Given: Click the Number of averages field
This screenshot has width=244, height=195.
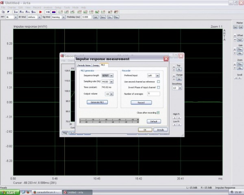Looking at the screenshot, I should [154, 93].
